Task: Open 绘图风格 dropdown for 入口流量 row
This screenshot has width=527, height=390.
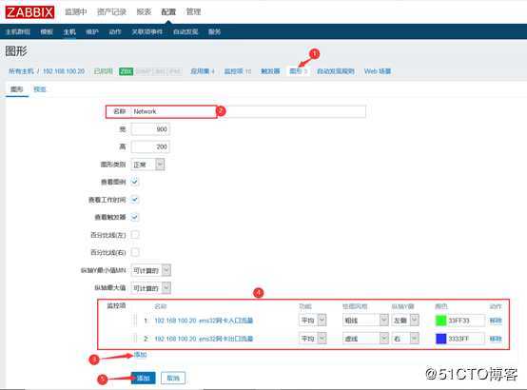Action: [365, 320]
